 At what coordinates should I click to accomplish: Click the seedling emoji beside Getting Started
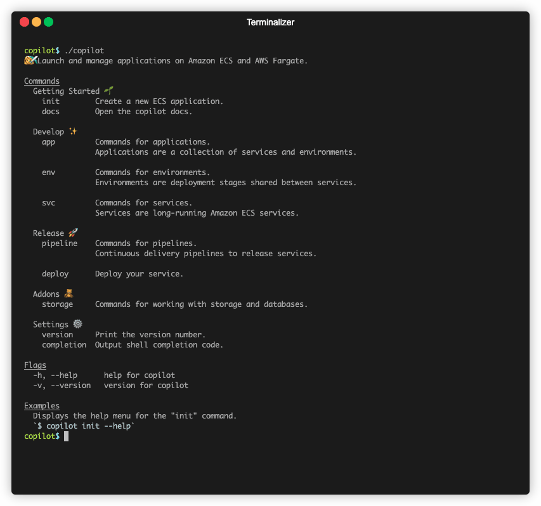pos(108,91)
